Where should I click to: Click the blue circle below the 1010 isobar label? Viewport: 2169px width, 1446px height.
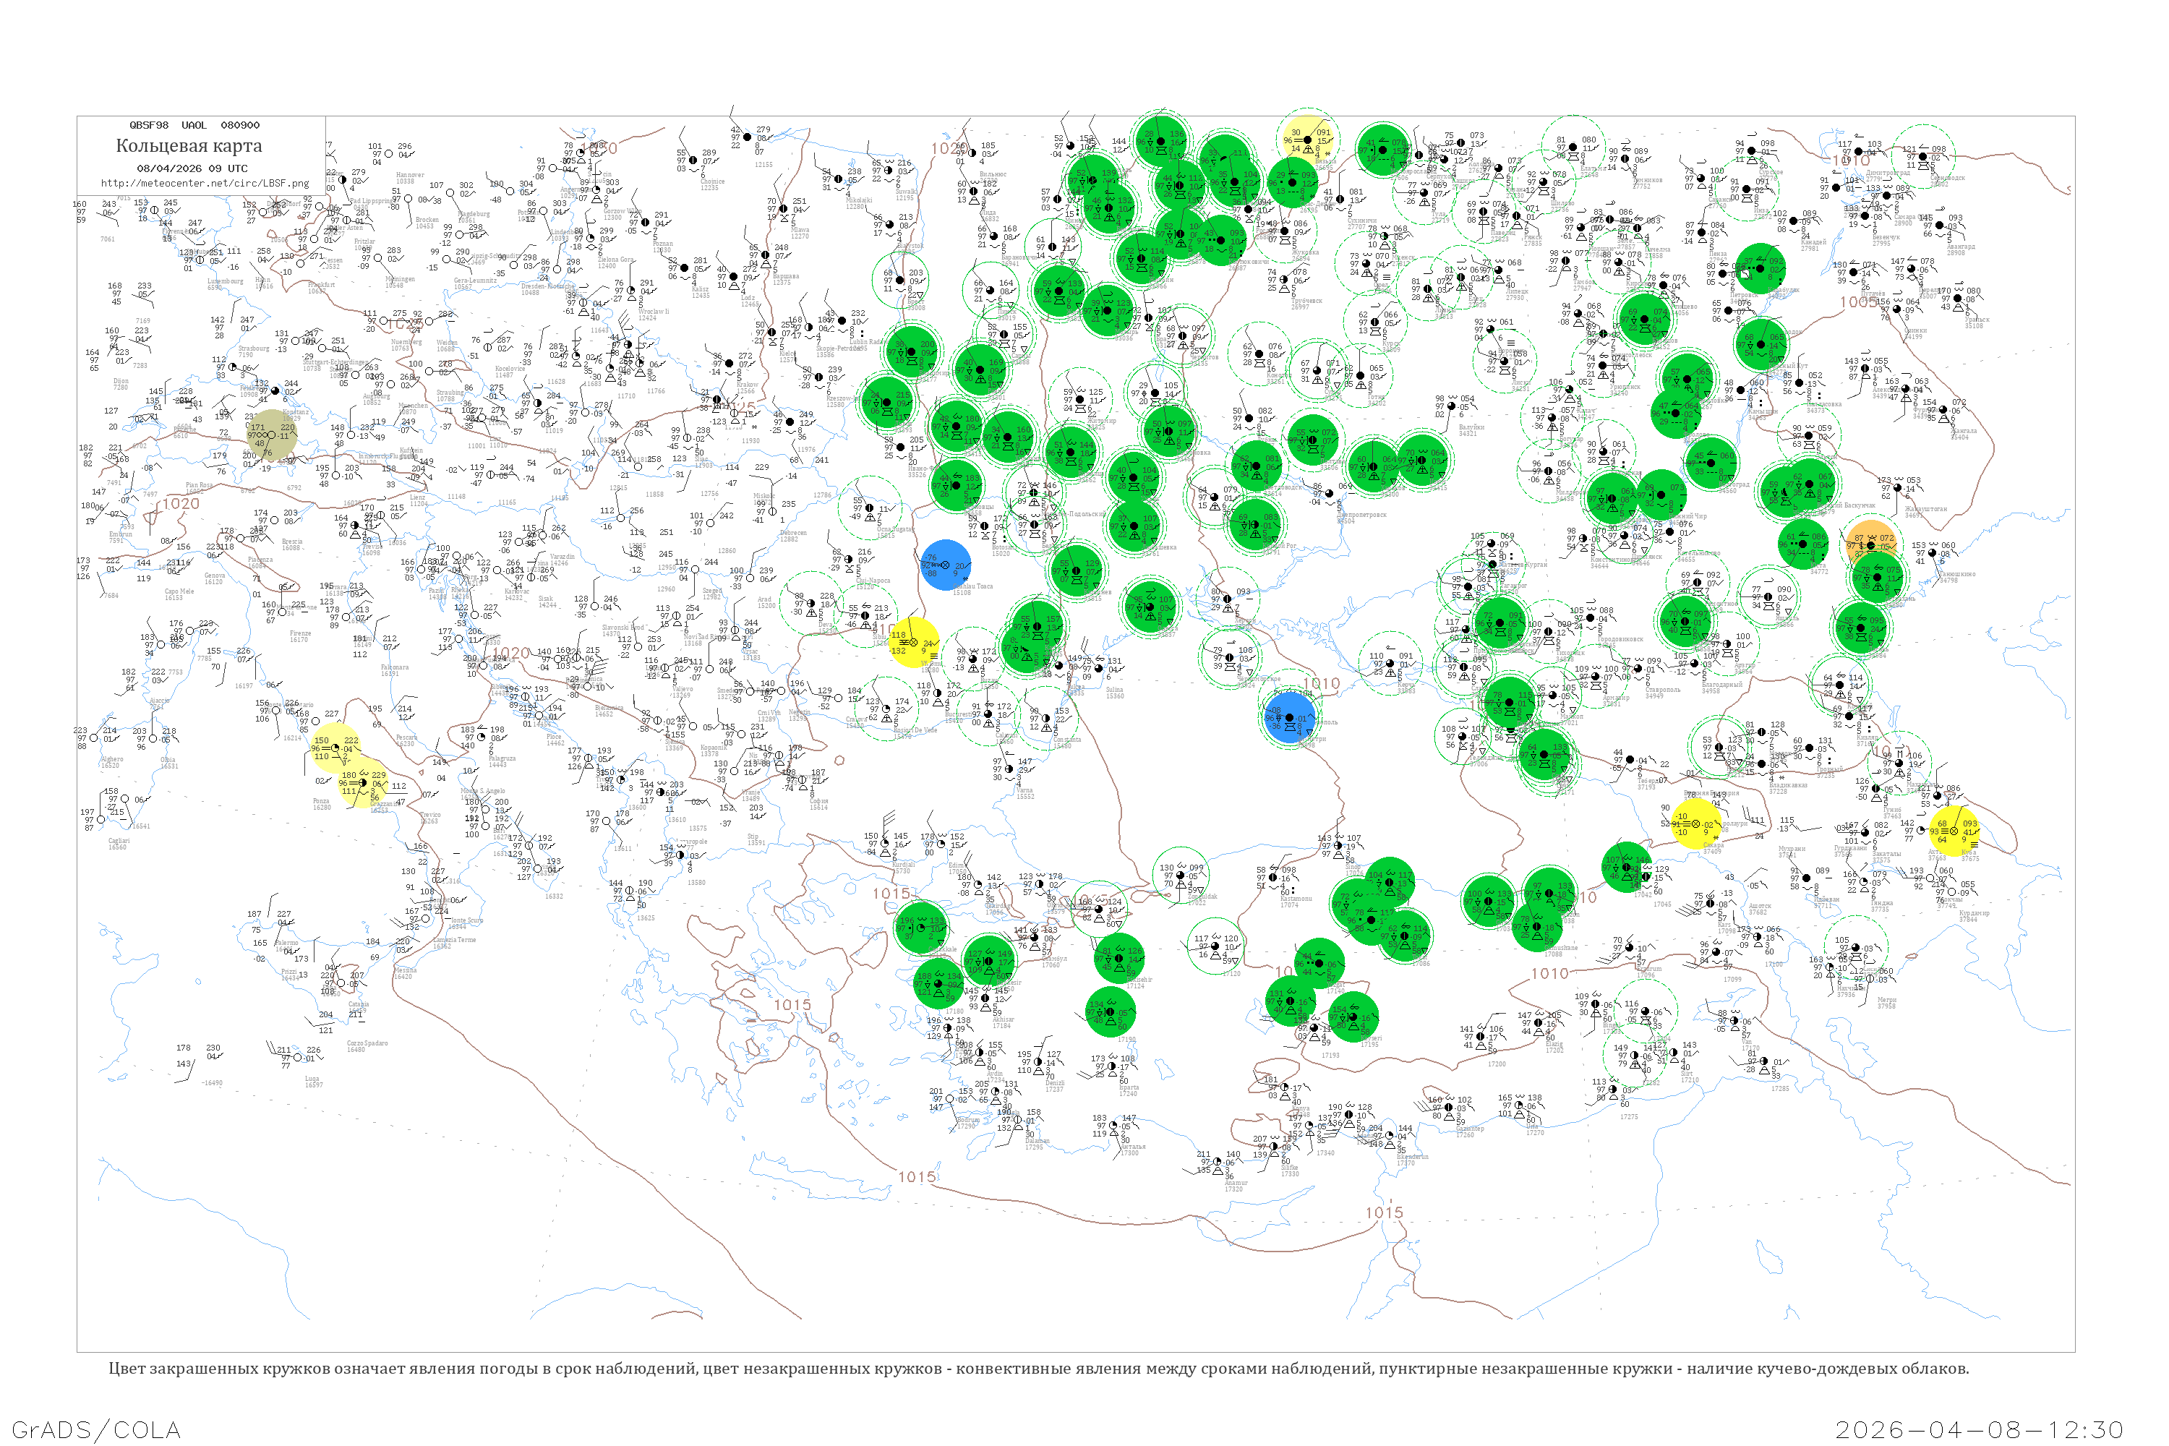pos(1291,717)
